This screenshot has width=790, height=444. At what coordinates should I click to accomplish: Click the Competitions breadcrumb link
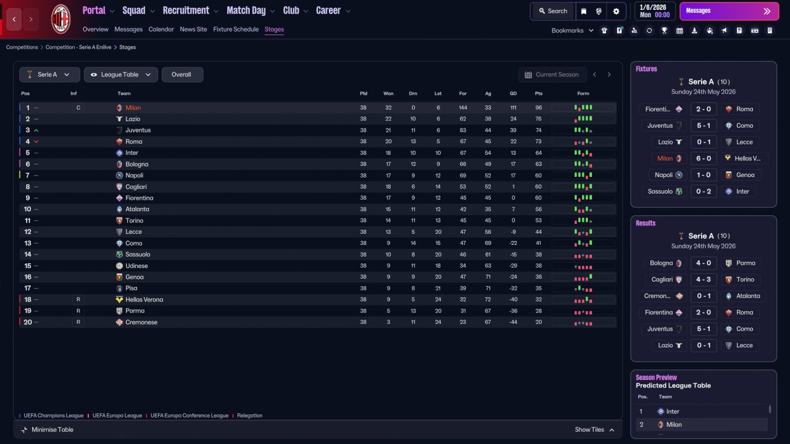(22, 47)
